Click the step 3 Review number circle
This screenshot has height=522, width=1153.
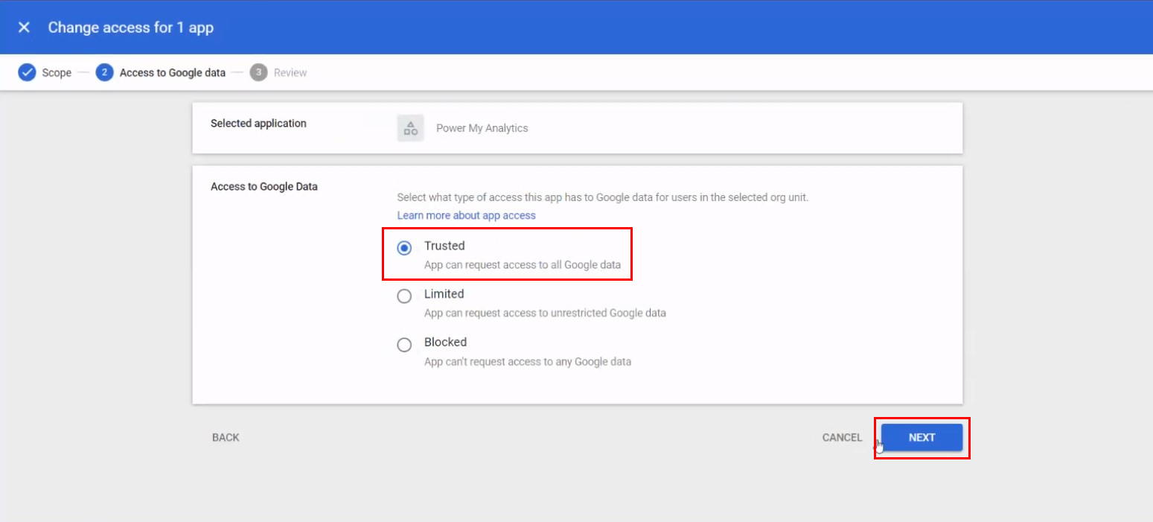pyautogui.click(x=258, y=73)
